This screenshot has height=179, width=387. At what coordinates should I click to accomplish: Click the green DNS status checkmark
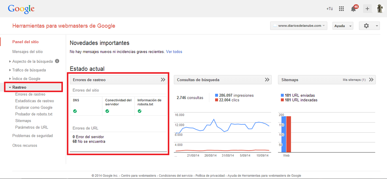[75, 111]
